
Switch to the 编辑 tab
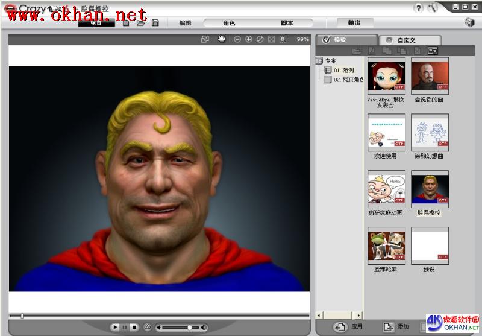[x=185, y=23]
